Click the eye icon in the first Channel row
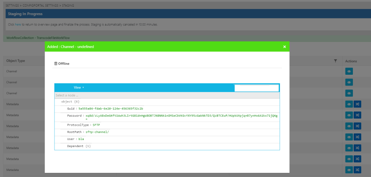The height and width of the screenshot is (177, 371). [349, 71]
